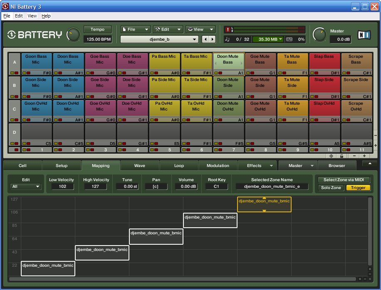
Task: Mute the Slap OvHd cell with its yellow button
Action: (312, 120)
